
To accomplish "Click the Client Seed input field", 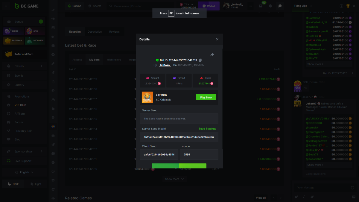I will coord(159,154).
